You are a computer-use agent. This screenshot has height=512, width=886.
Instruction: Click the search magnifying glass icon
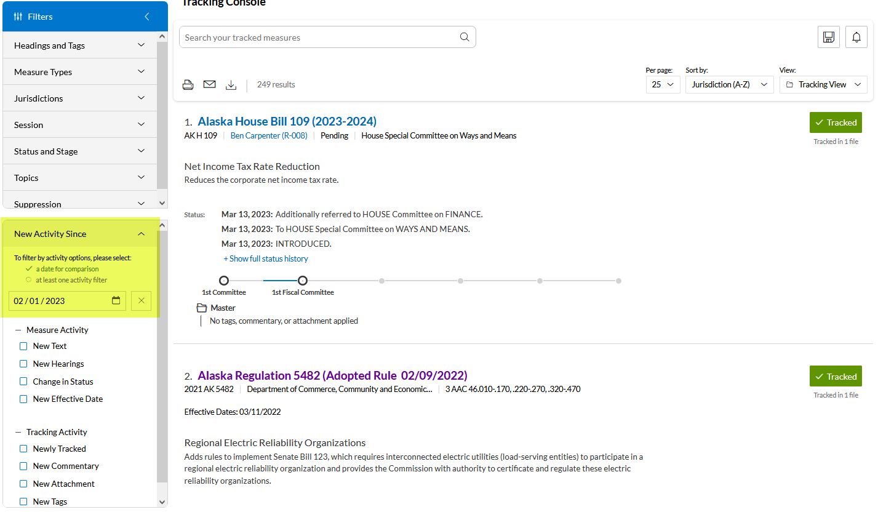pyautogui.click(x=465, y=38)
